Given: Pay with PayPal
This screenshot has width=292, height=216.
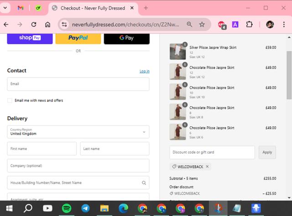Looking at the screenshot, I should 78,38.
